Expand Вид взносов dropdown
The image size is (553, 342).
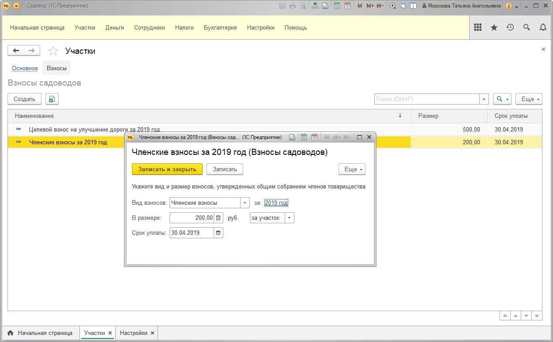click(x=245, y=203)
